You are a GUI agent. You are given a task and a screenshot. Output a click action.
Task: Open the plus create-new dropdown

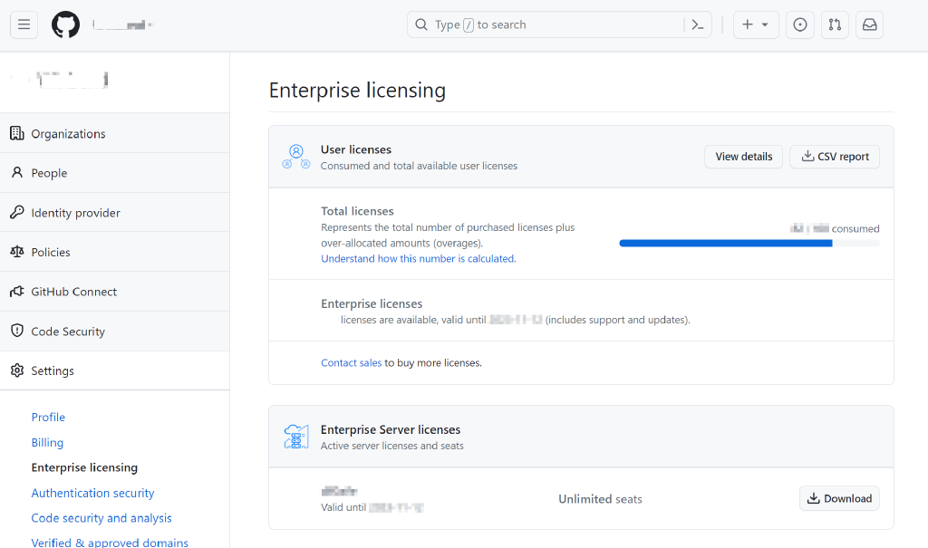click(x=755, y=24)
